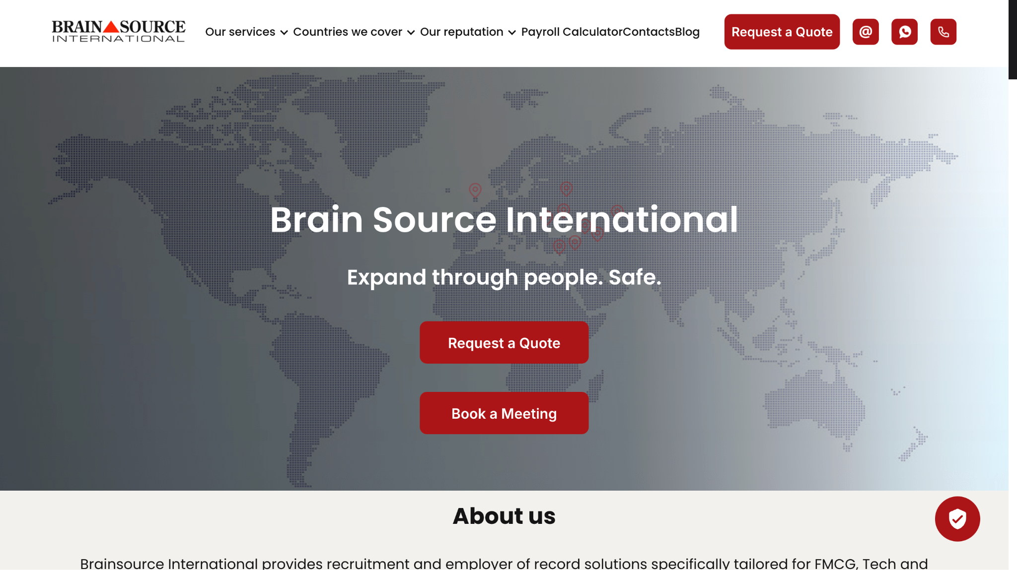Expand the Countries we cover dropdown
Image resolution: width=1017 pixels, height=570 pixels.
click(354, 32)
